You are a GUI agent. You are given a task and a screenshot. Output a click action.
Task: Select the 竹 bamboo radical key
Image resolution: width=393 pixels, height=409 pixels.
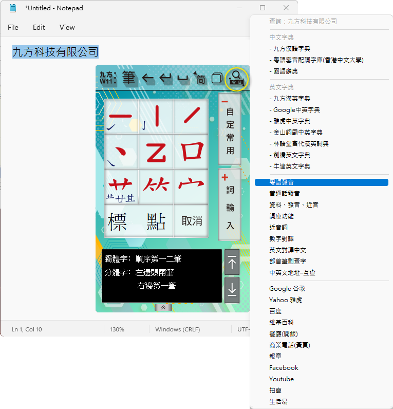[x=156, y=187]
